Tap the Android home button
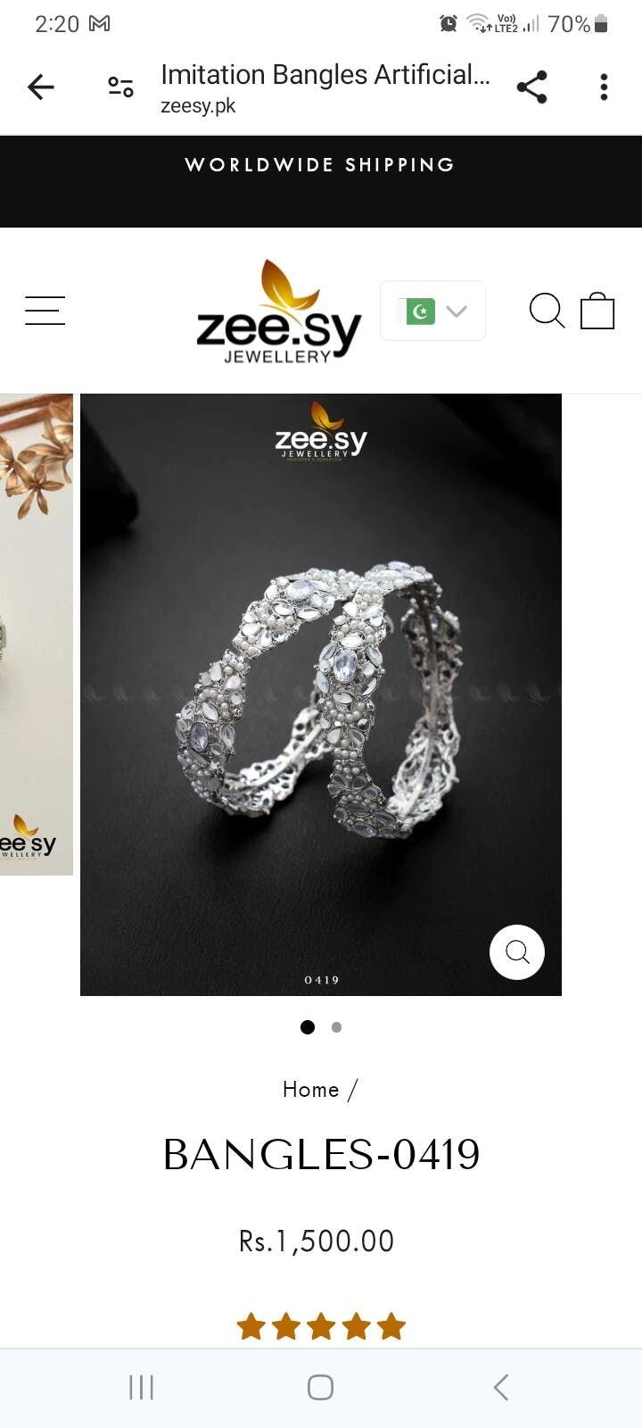 pos(320,1387)
